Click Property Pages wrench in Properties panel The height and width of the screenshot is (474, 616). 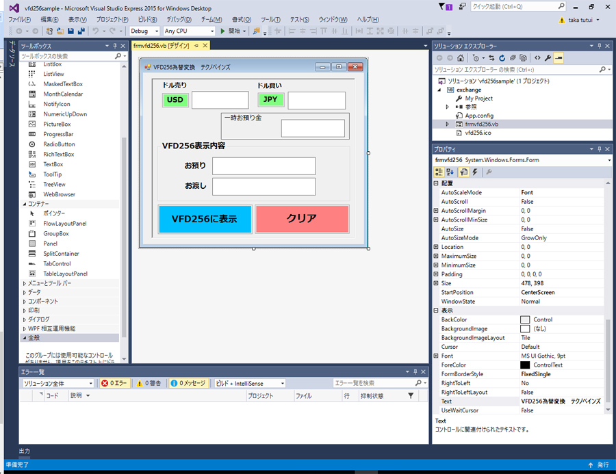pos(489,172)
